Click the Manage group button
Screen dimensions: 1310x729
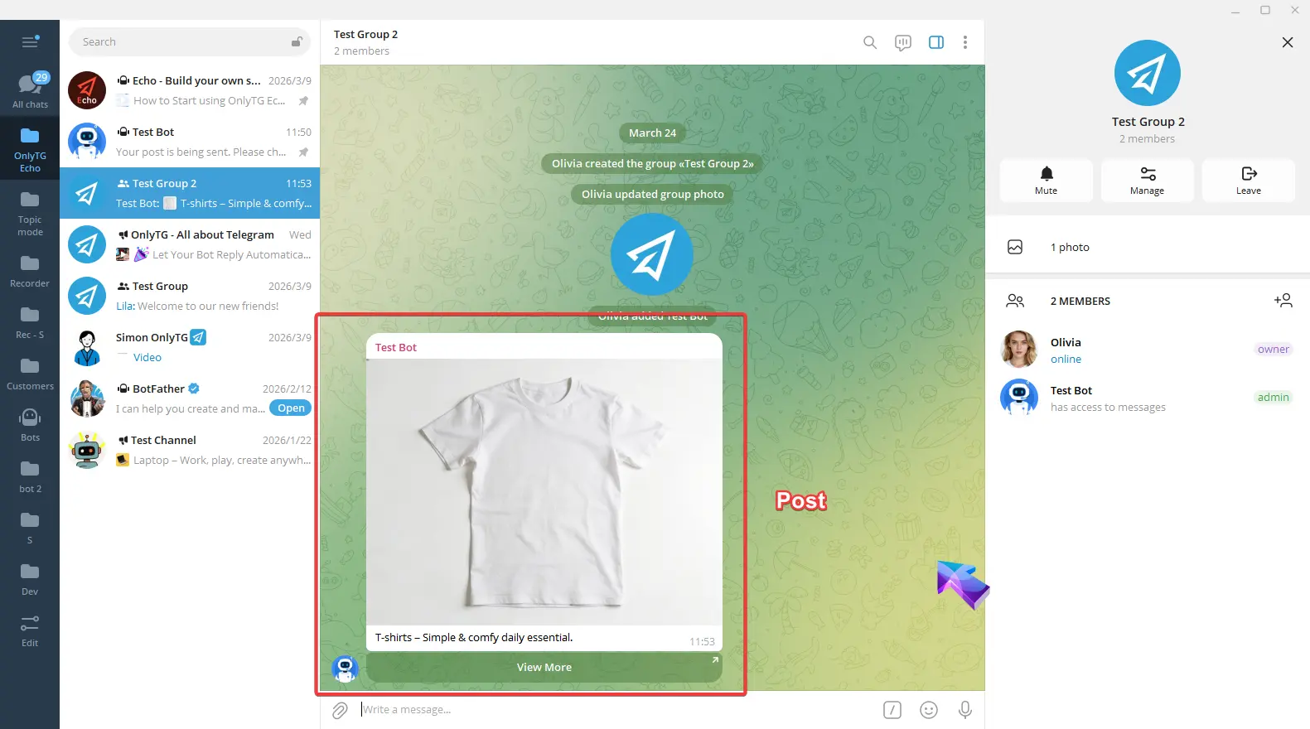[1147, 180]
